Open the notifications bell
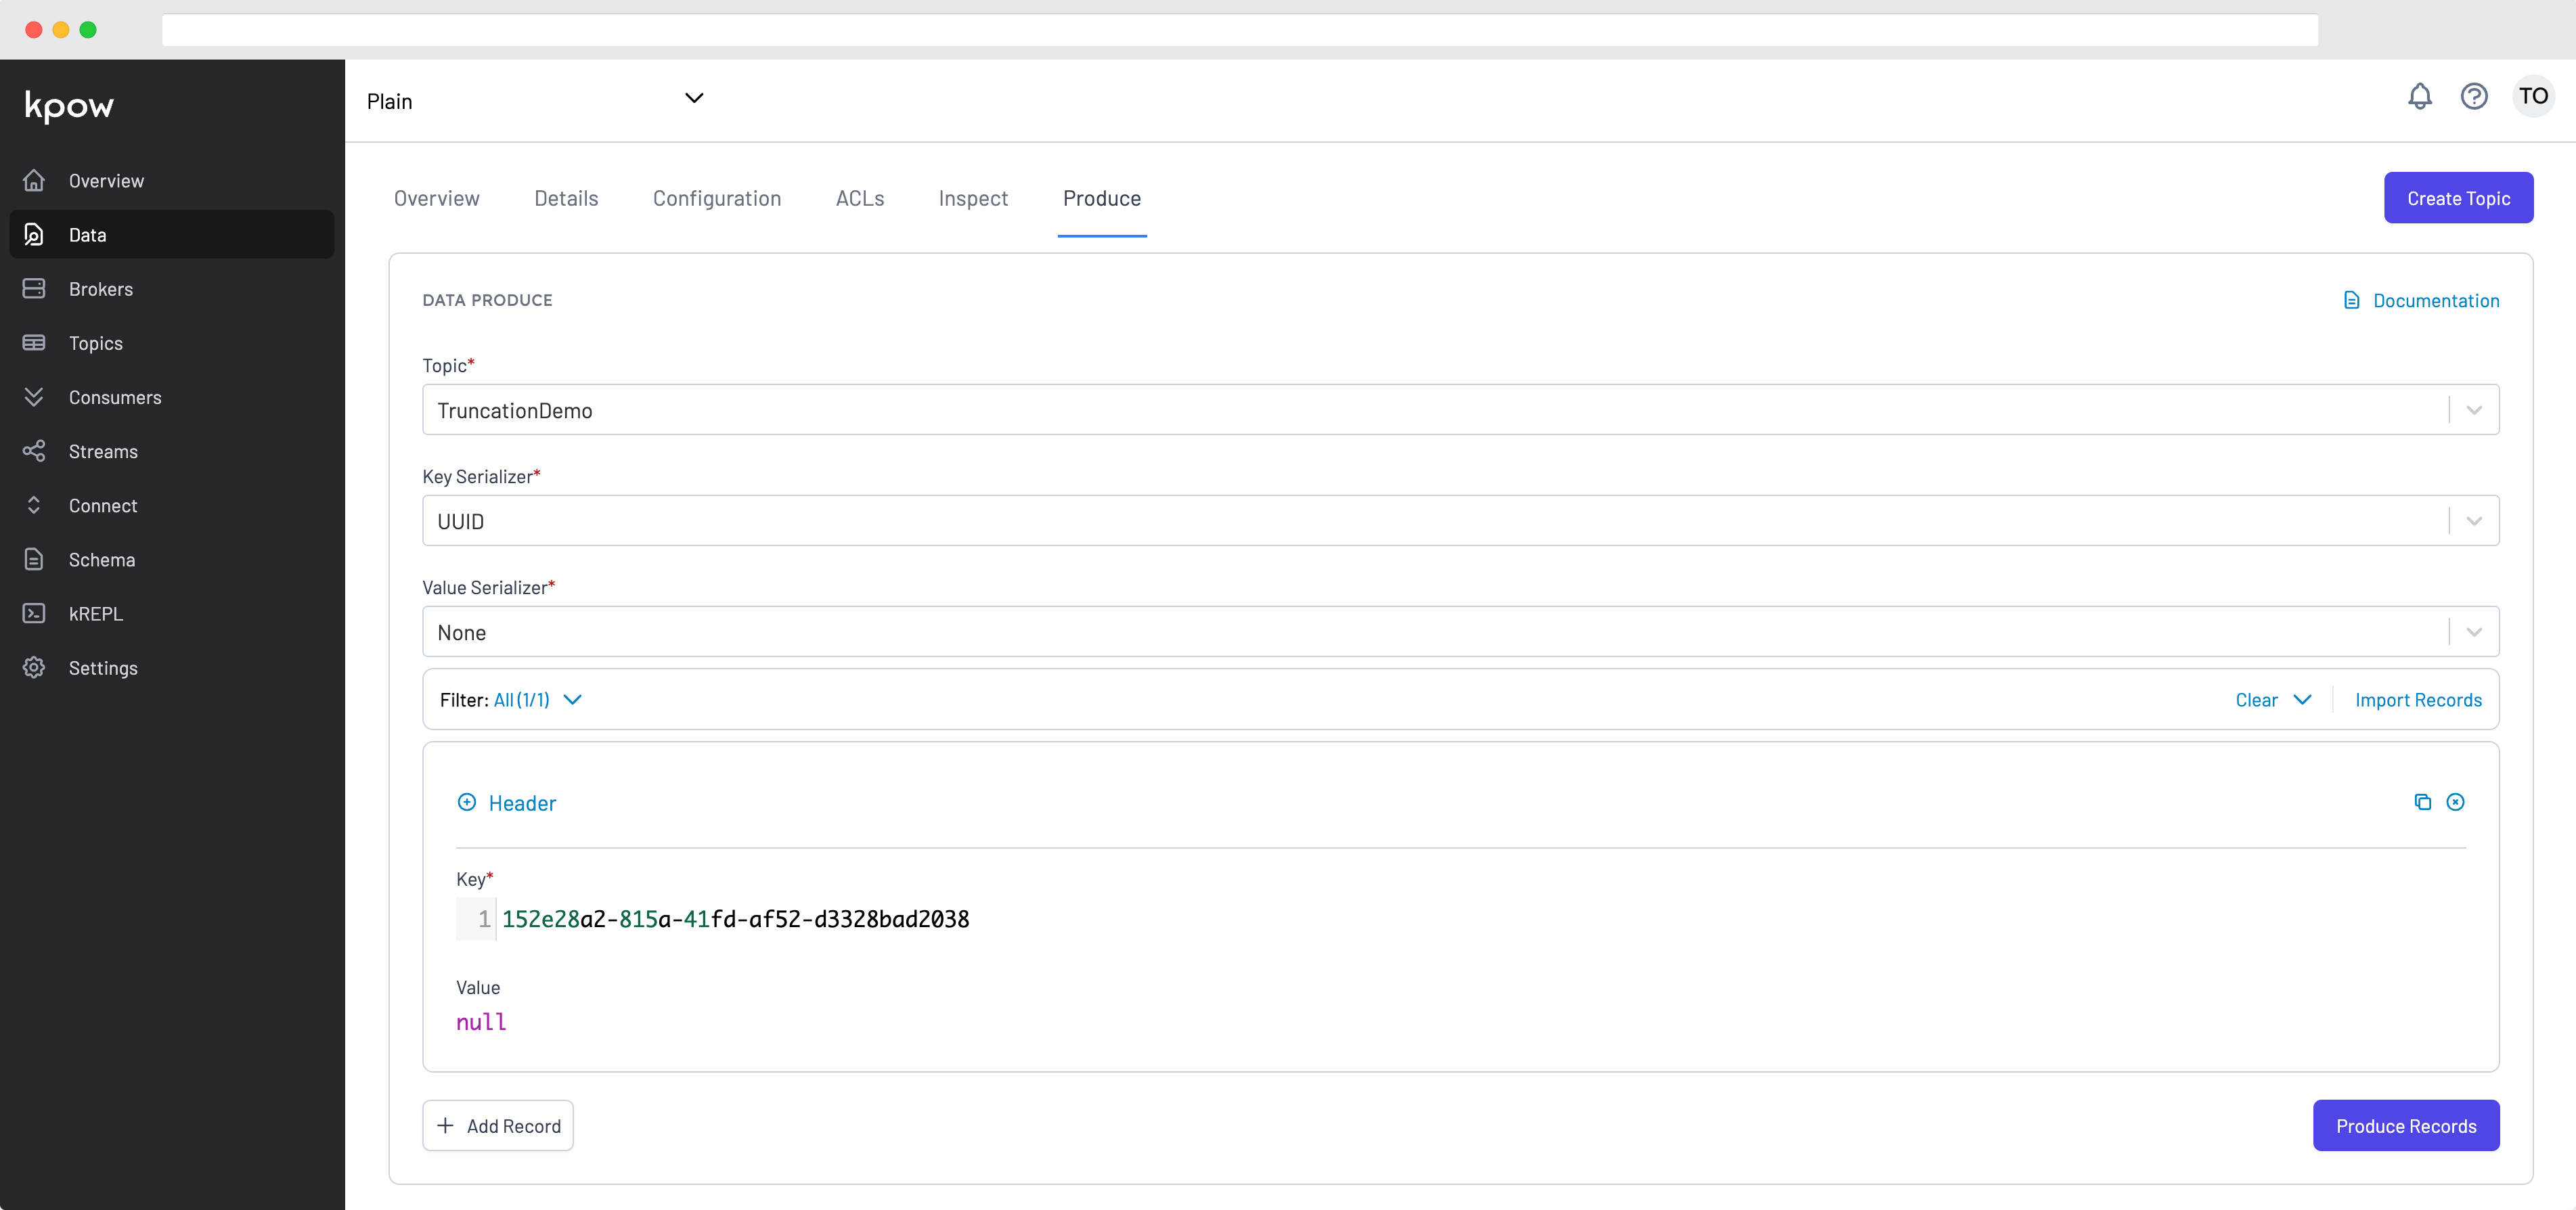 (x=2419, y=96)
